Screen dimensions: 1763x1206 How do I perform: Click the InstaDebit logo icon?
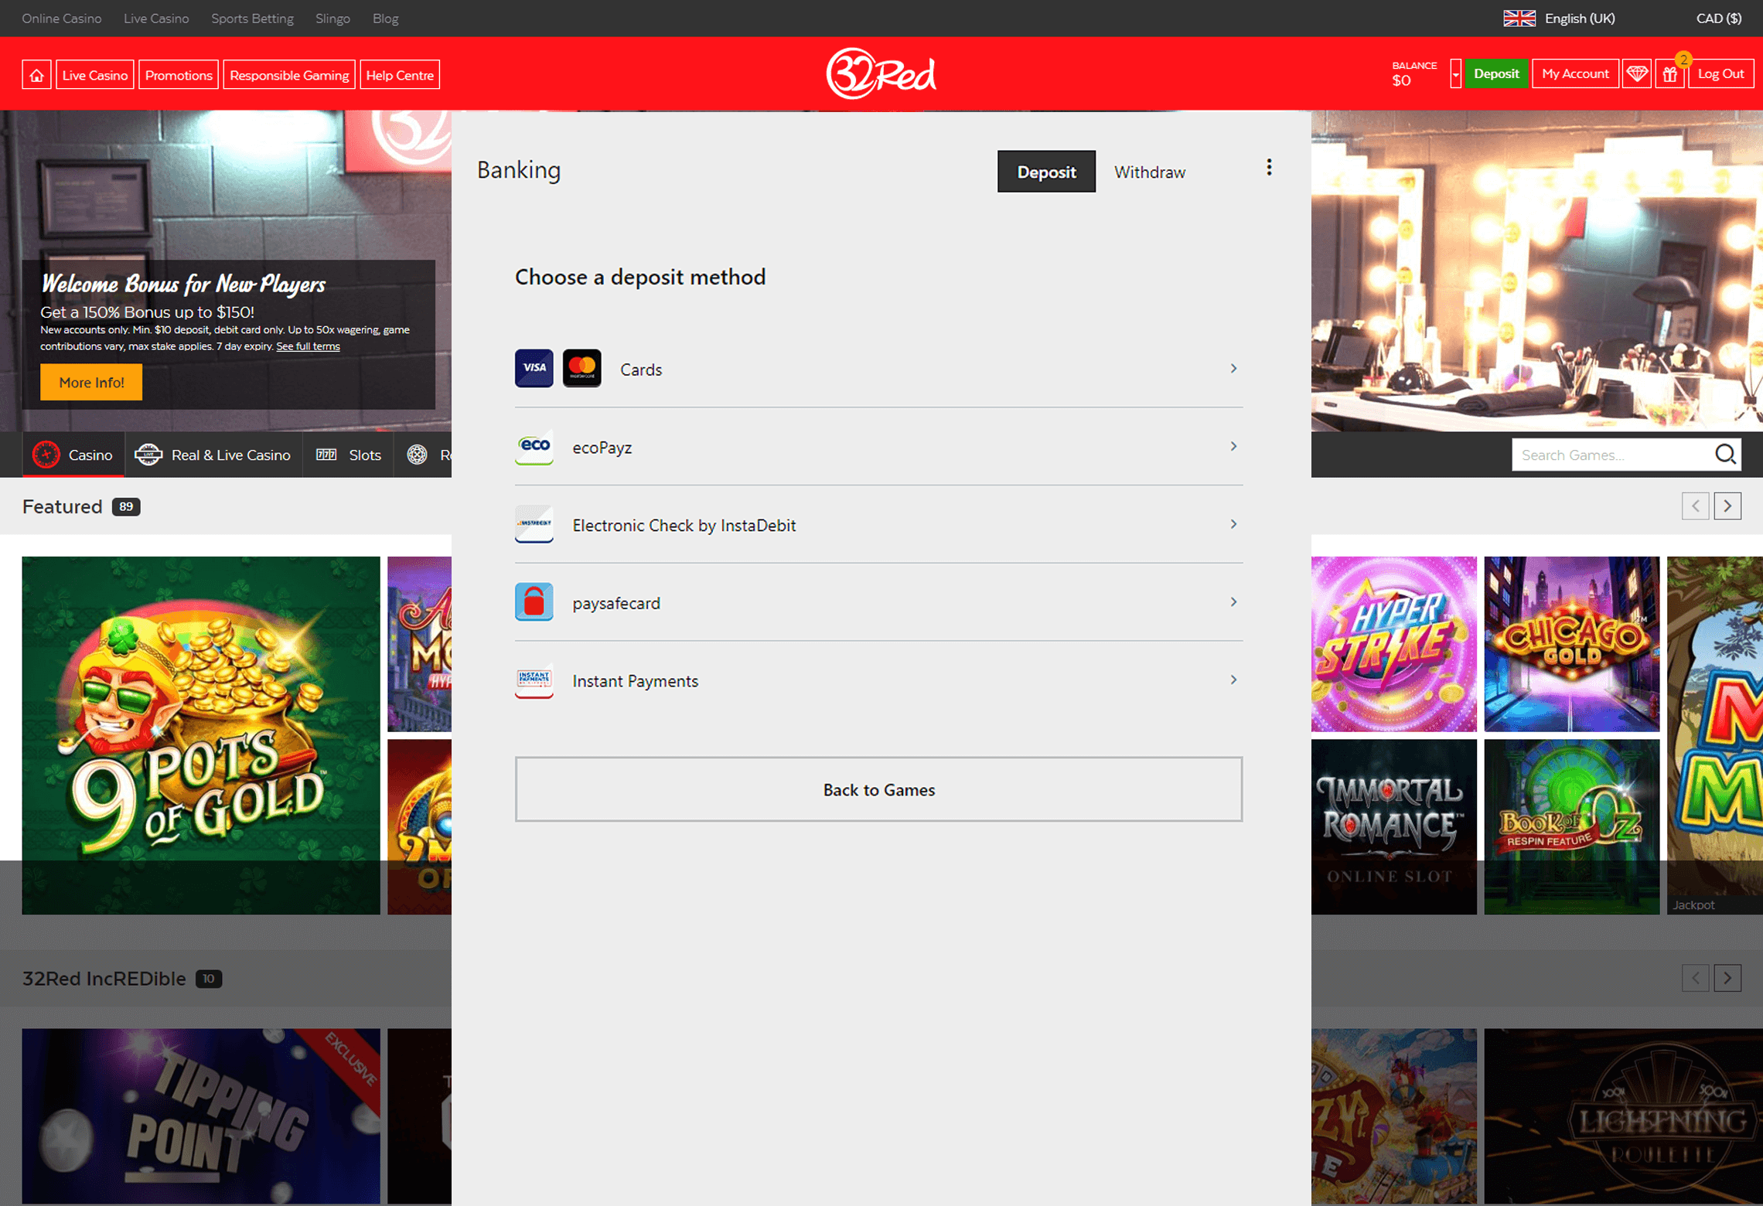534,524
